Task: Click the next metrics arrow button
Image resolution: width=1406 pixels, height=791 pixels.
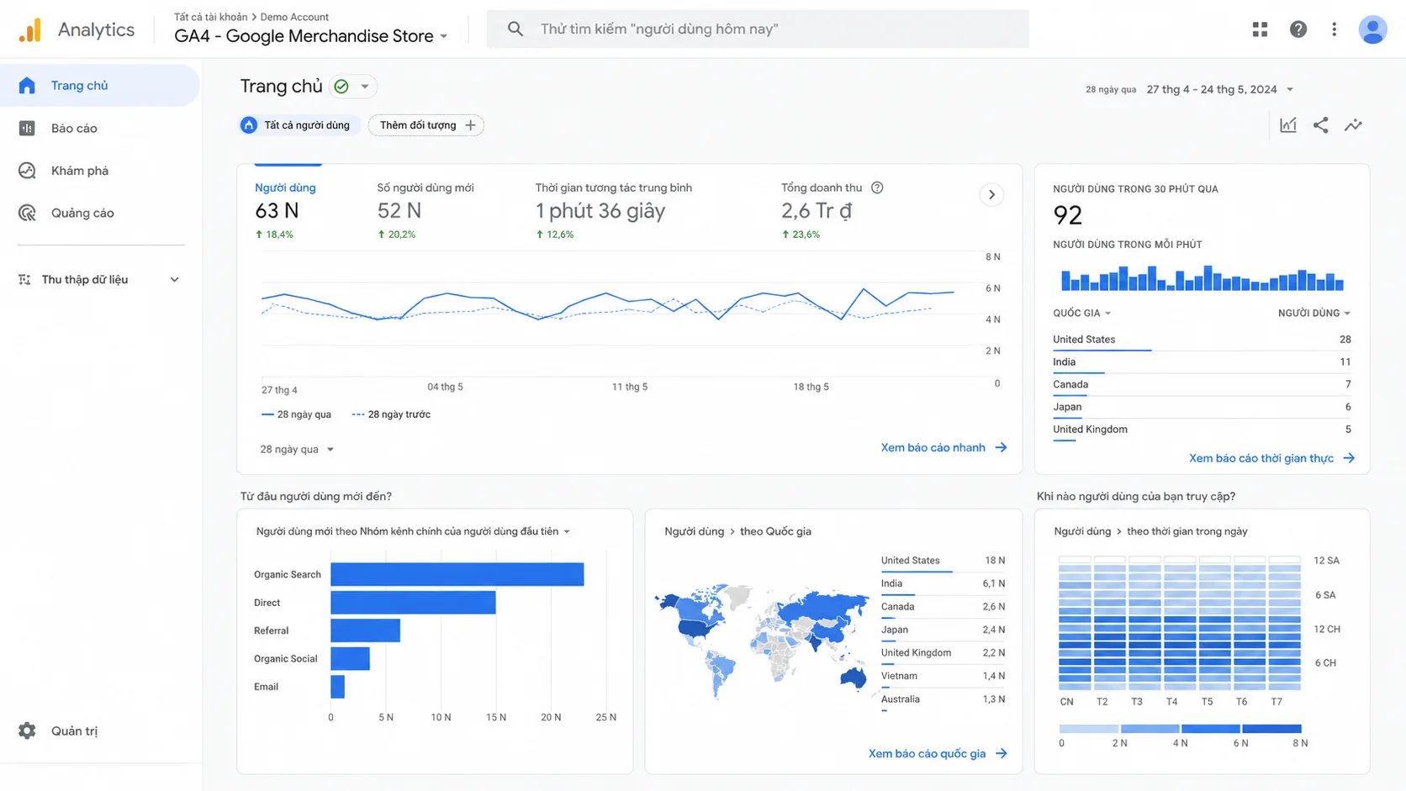Action: point(991,195)
